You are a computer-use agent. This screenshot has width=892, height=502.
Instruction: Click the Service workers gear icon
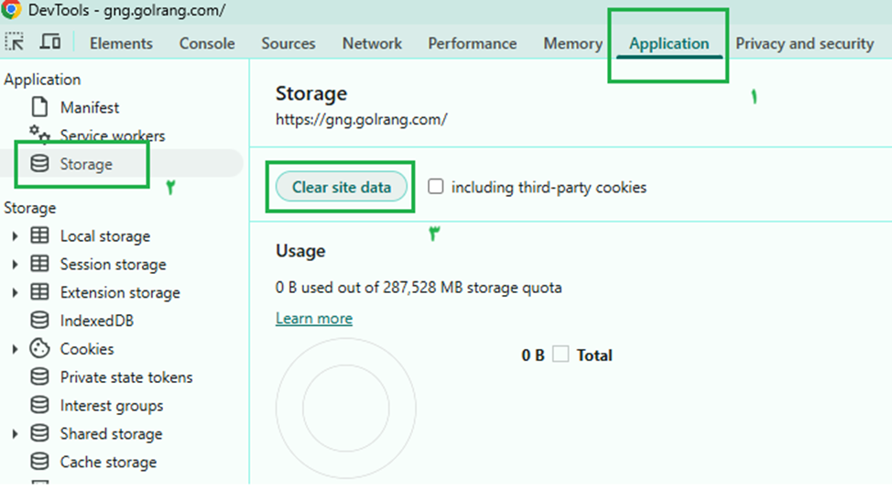point(39,135)
